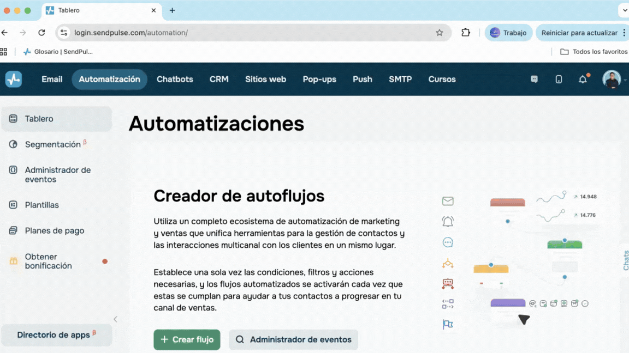Screen dimensions: 629x353
Task: Open the notifications bell icon
Action: click(x=583, y=80)
